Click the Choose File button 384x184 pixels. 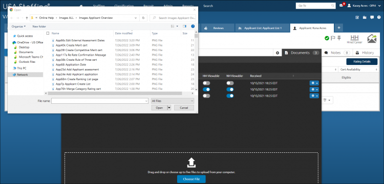coord(191,179)
